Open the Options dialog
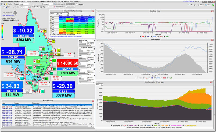This screenshot has height=132, width=216. click(201, 5)
